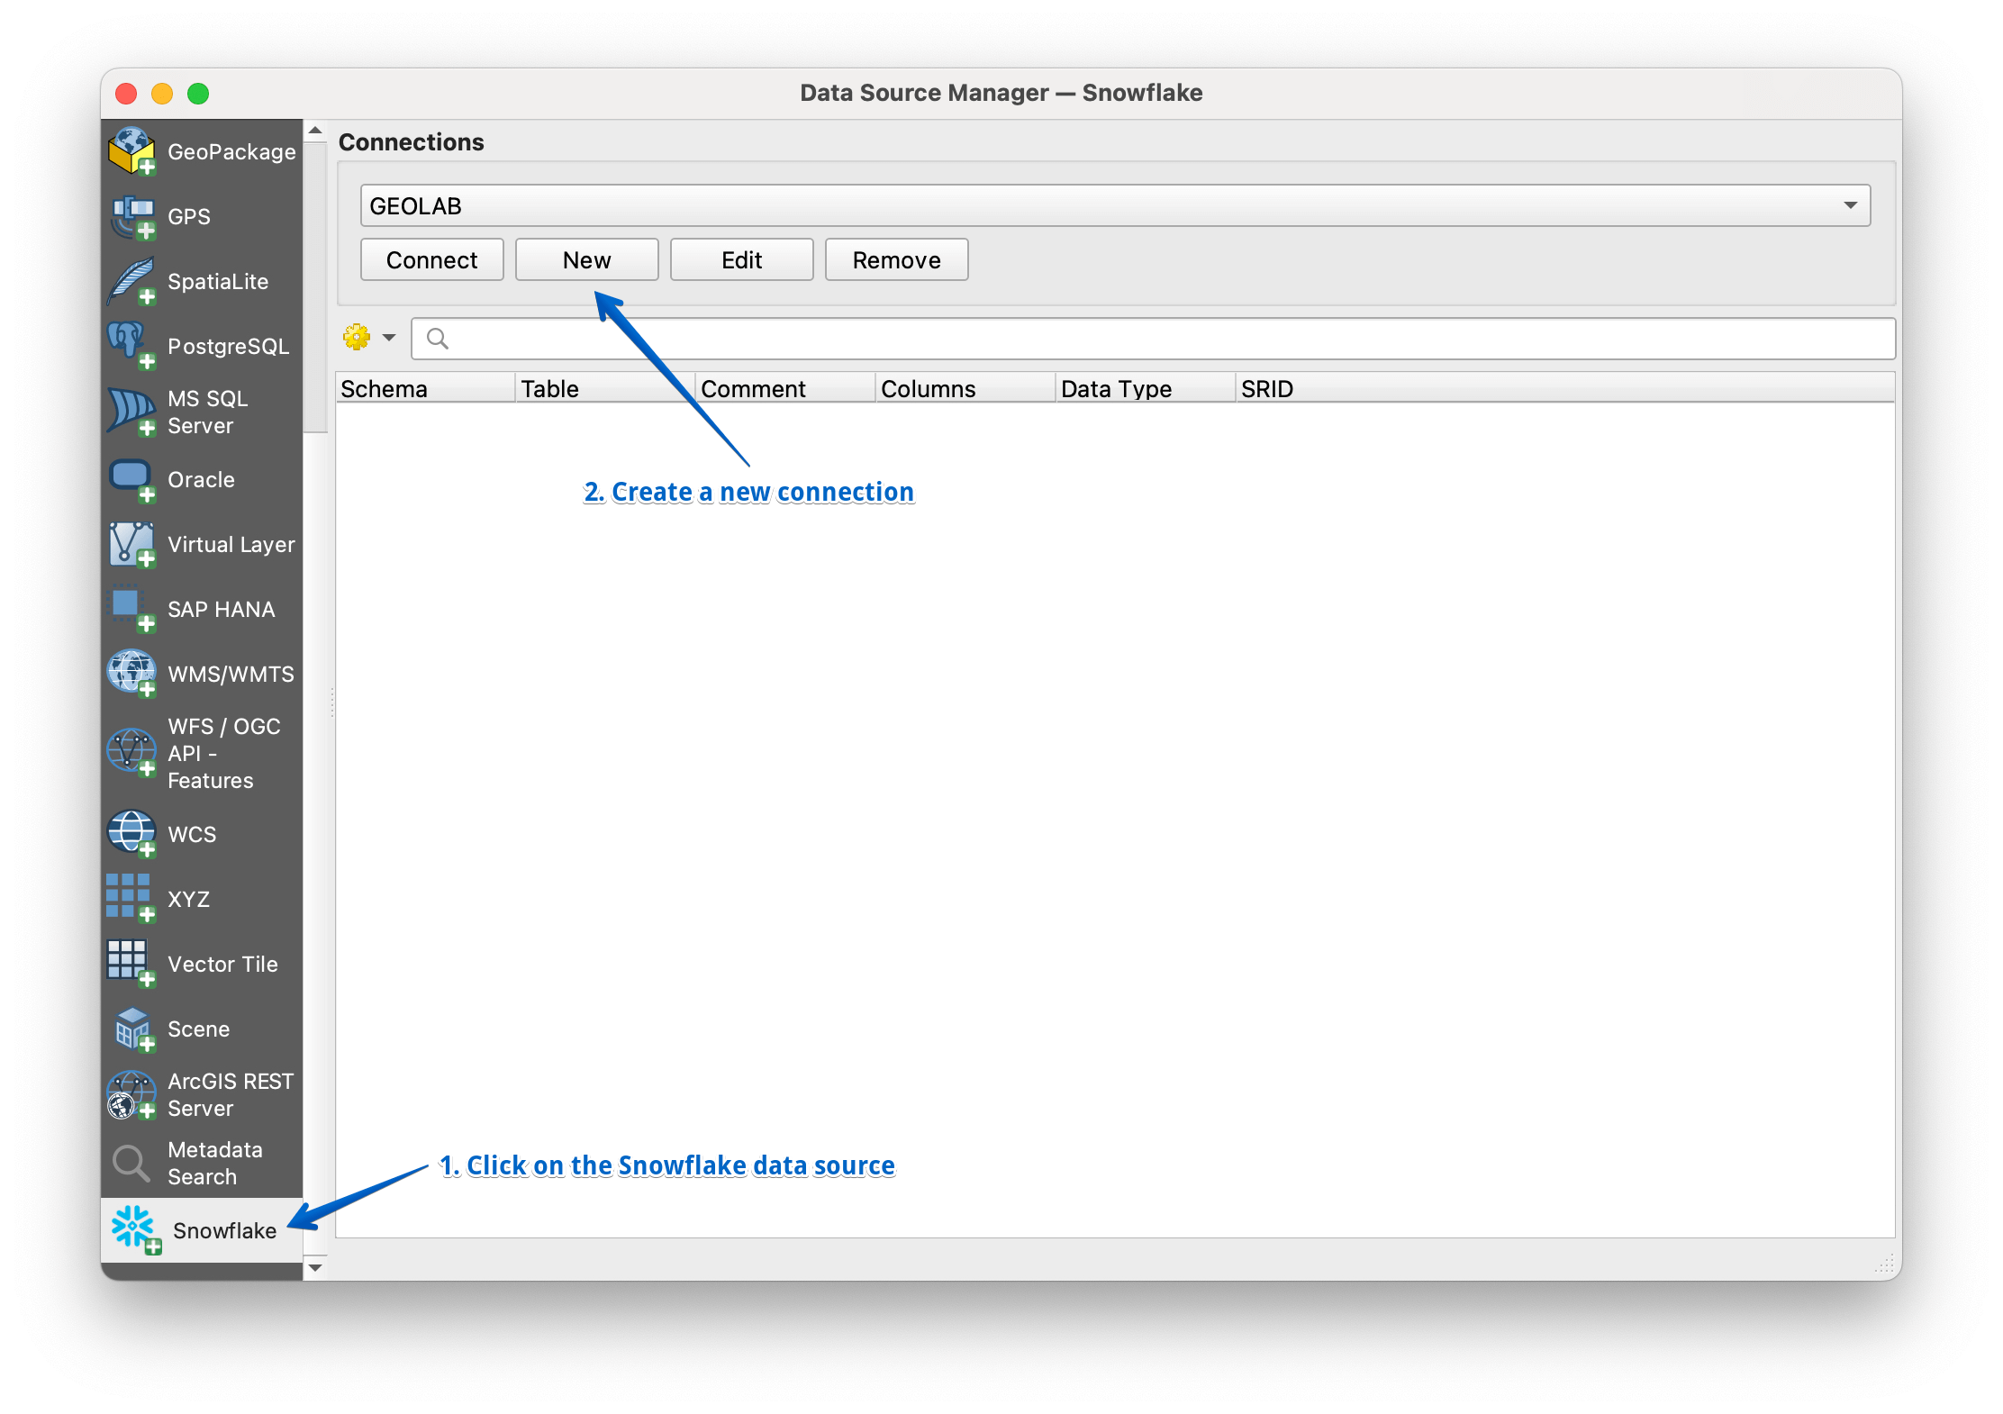Switch to the Oracle tab label

tap(201, 480)
